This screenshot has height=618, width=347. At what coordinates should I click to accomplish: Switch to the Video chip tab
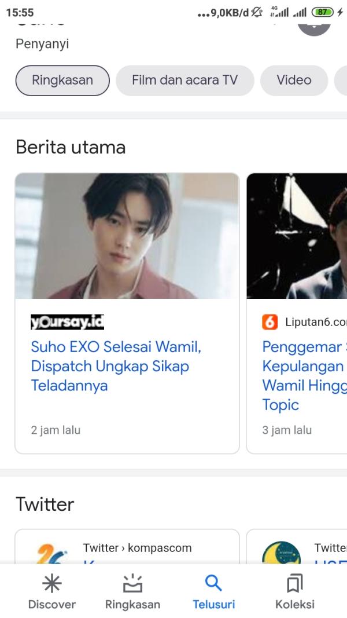(294, 80)
